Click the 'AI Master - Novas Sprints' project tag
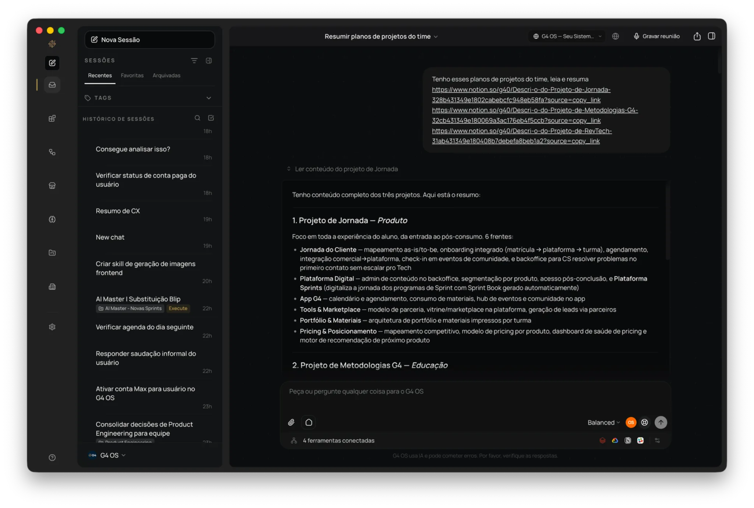754x508 pixels. [x=130, y=308]
